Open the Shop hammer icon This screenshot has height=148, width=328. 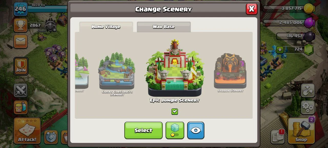coord(301,131)
